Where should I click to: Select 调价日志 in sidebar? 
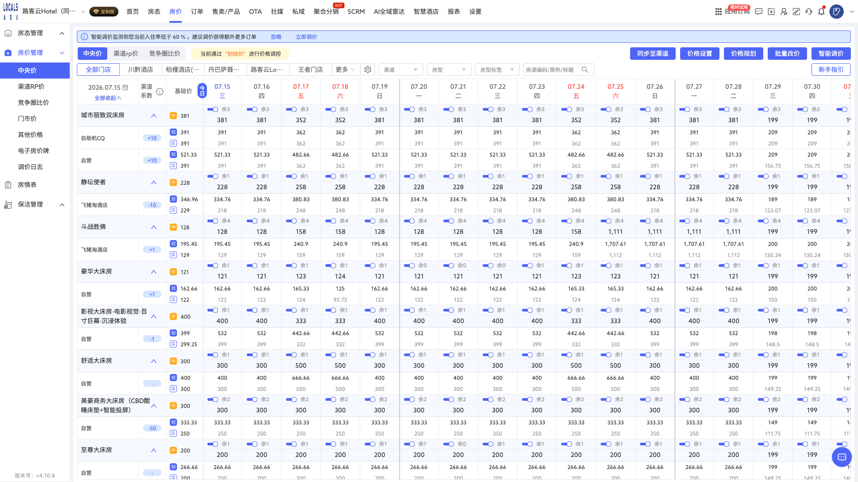[30, 167]
